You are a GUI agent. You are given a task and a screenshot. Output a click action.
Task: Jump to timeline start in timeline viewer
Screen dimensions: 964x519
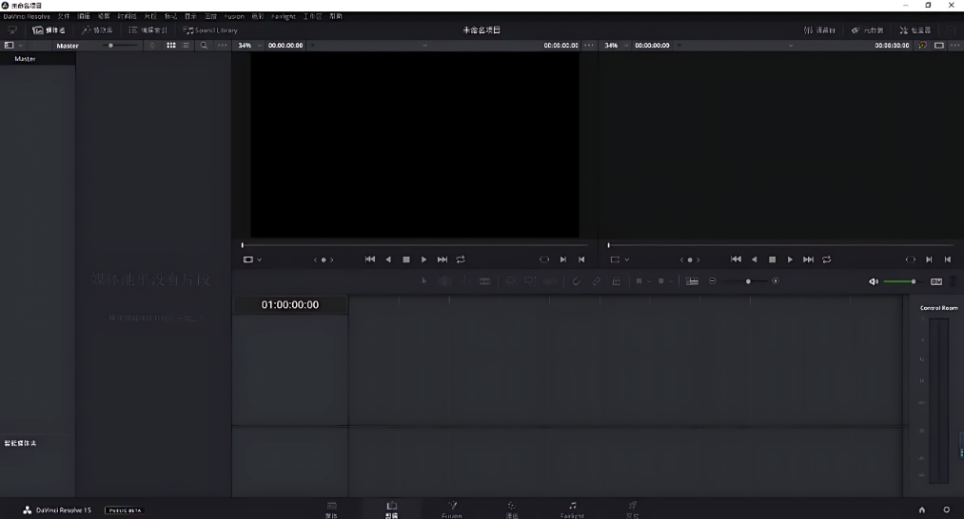coord(736,259)
